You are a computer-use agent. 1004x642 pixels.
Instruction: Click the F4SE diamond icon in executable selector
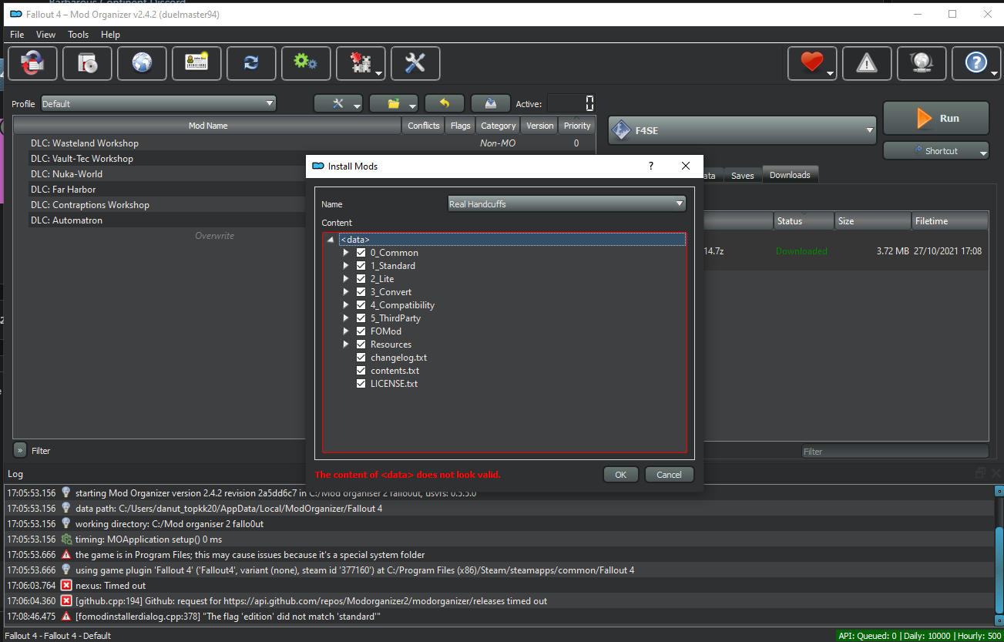[620, 131]
